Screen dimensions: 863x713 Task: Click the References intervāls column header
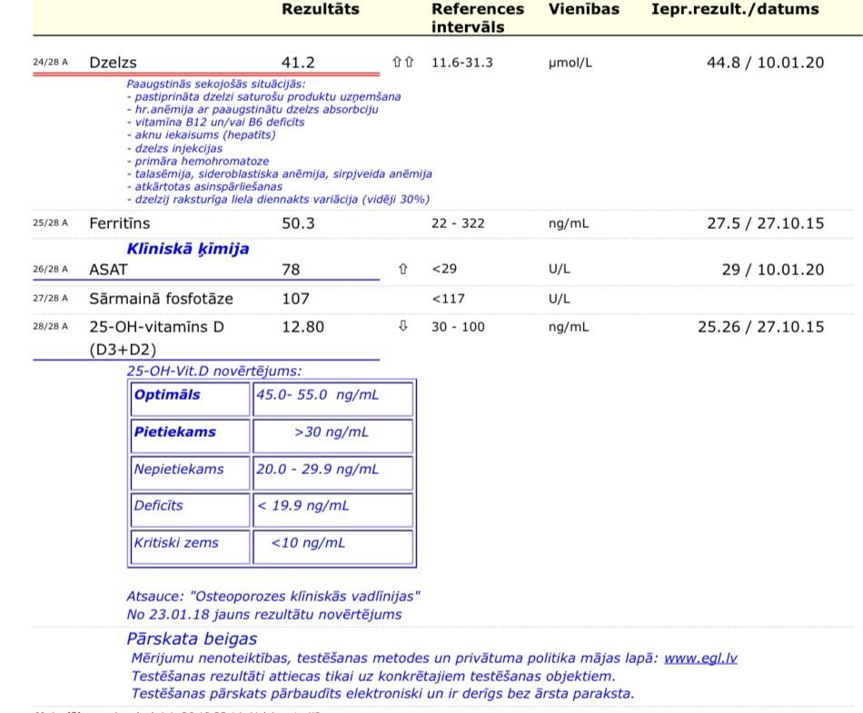pyautogui.click(x=477, y=17)
